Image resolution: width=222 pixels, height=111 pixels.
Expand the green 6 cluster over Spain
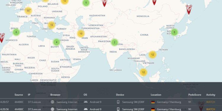pyautogui.click(x=16, y=32)
